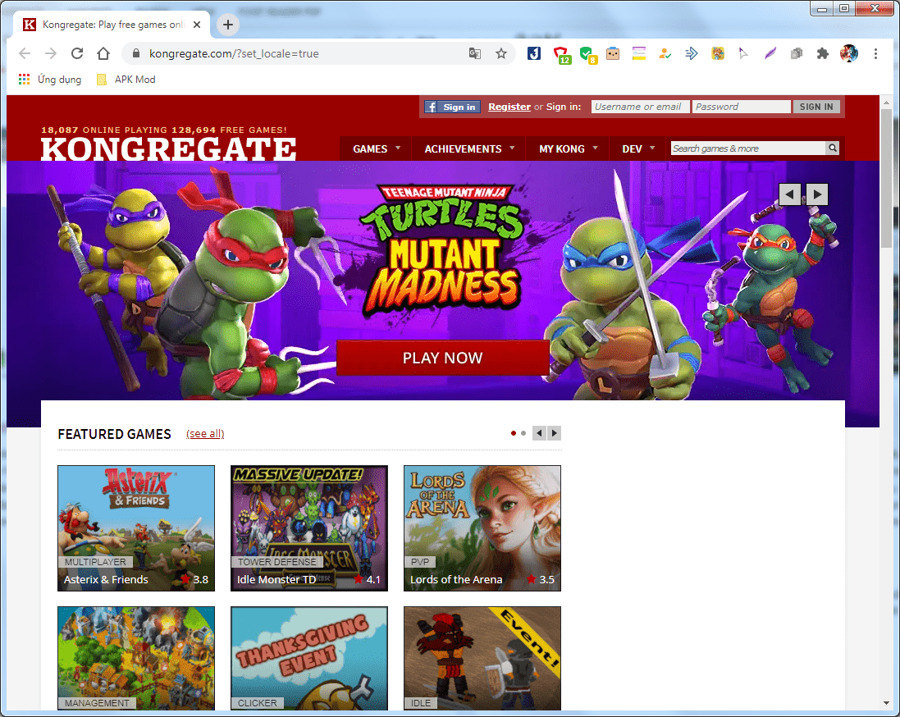Open the Ứng dụng apps shortcut

tap(50, 80)
